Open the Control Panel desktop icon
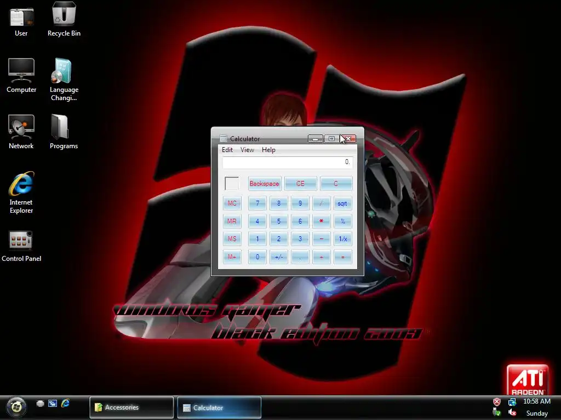561x420 pixels. pos(21,247)
